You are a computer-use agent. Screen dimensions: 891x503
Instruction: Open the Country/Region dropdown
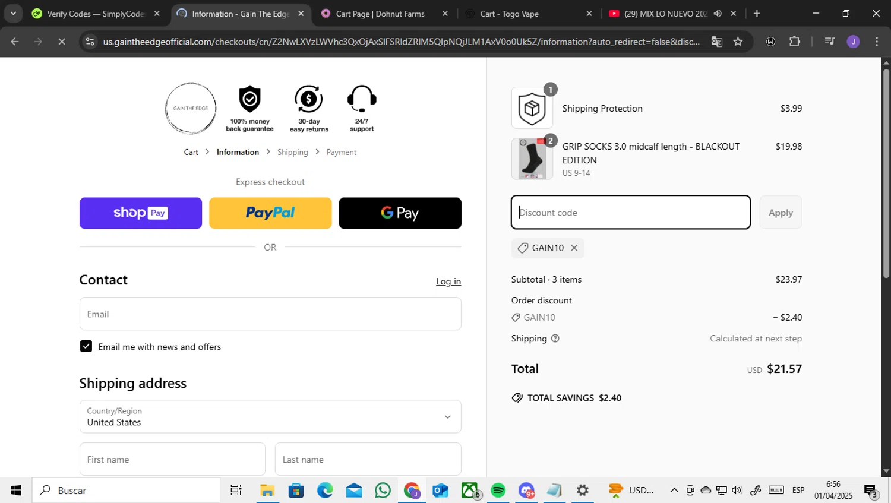(270, 416)
